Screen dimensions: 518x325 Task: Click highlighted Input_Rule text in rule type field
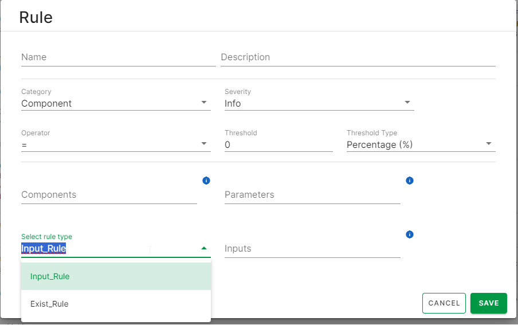pyautogui.click(x=44, y=248)
